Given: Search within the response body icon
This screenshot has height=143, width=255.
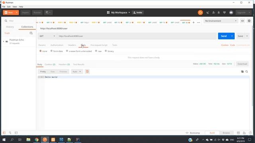Looking at the screenshot, I should [x=247, y=71].
